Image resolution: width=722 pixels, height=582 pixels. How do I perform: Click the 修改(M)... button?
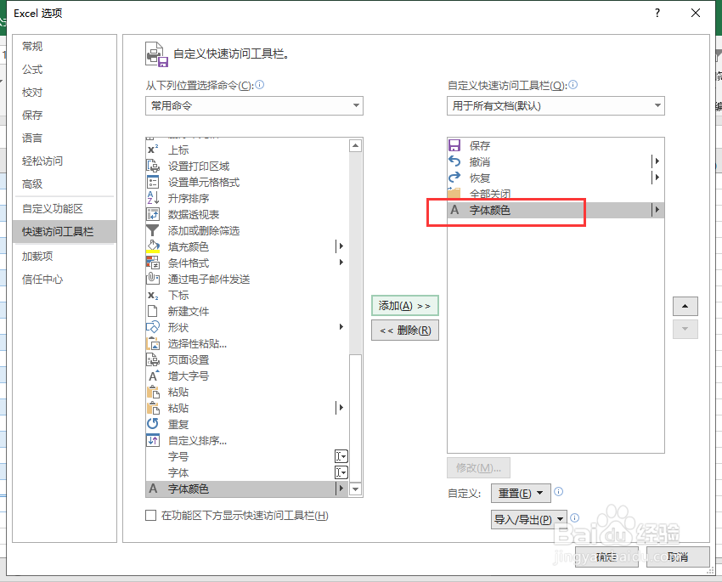coord(478,468)
